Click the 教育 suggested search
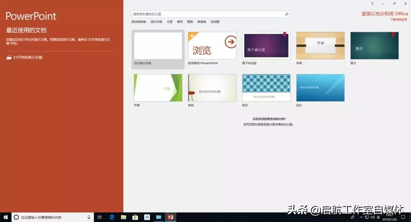411x222 pixels. pyautogui.click(x=180, y=22)
